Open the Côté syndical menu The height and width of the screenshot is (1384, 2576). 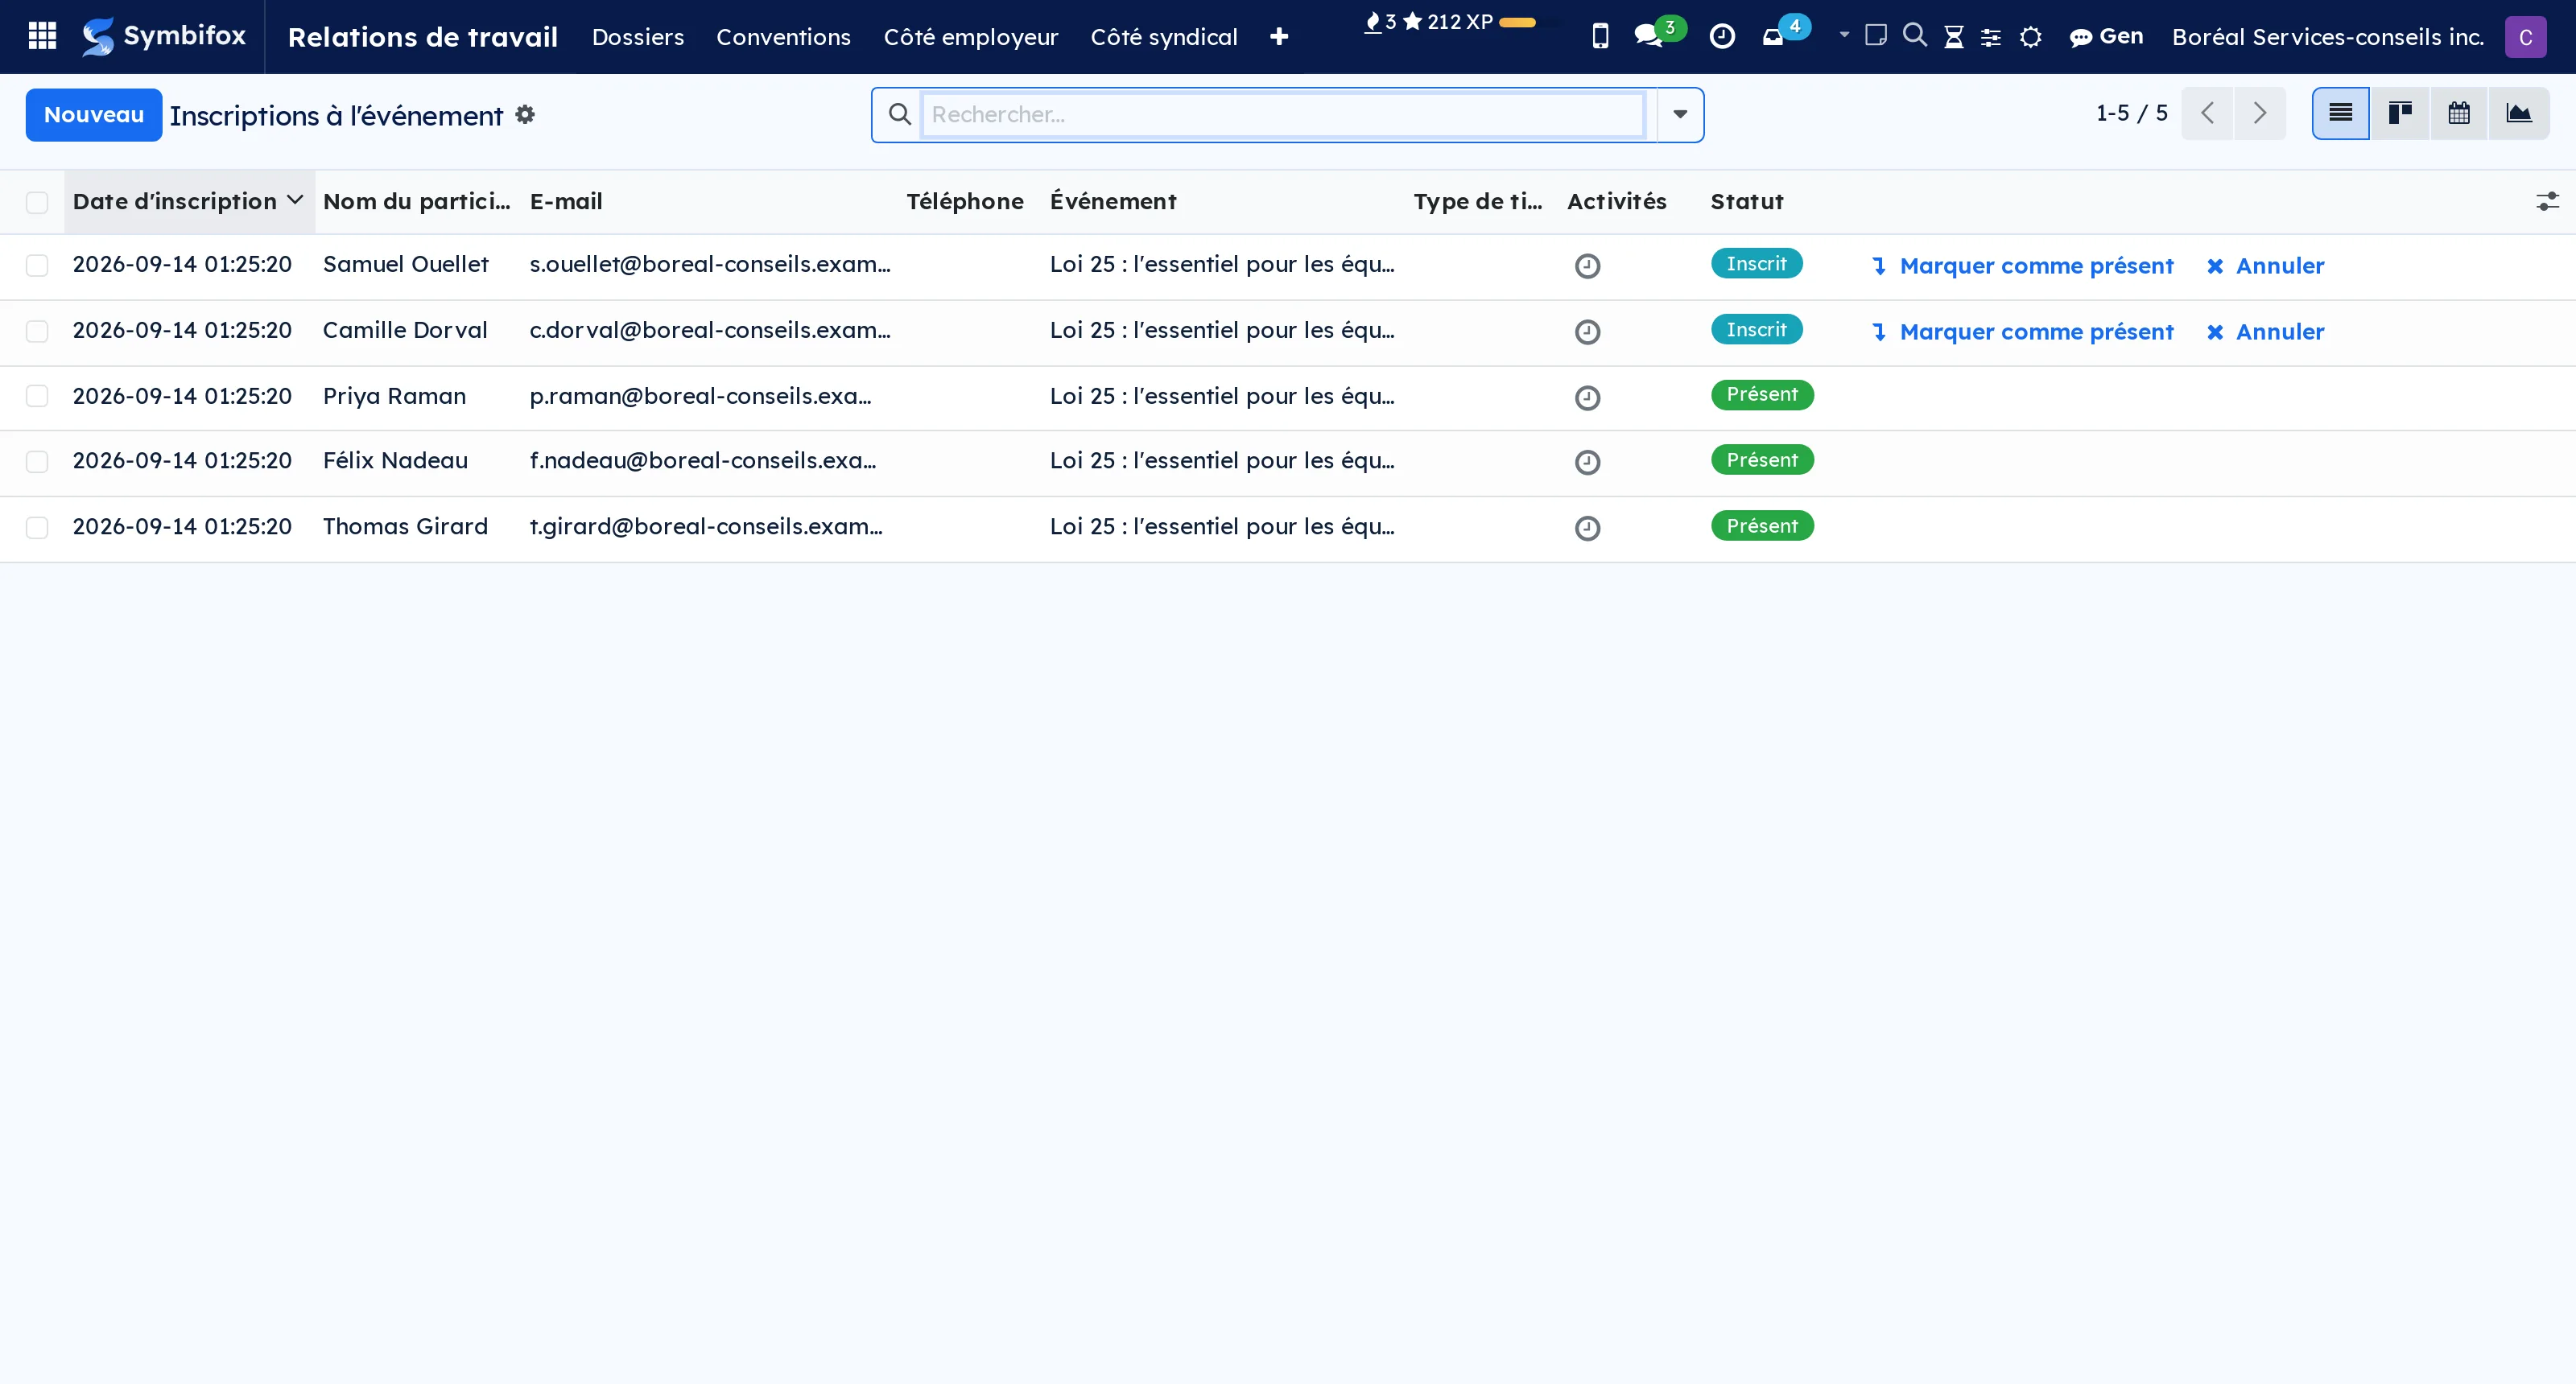(x=1164, y=37)
